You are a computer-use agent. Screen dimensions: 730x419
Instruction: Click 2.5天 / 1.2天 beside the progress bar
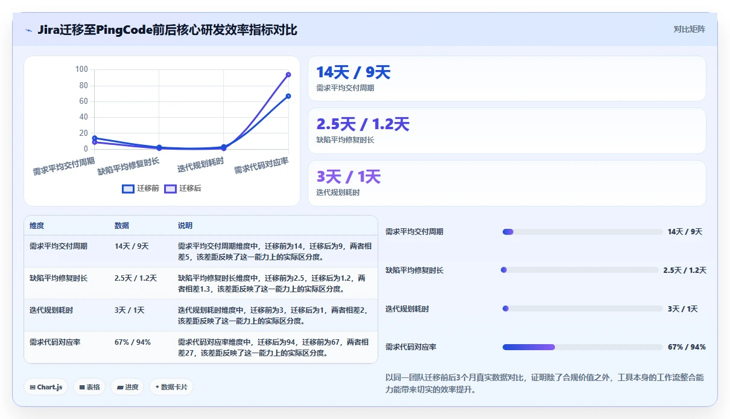coord(685,270)
